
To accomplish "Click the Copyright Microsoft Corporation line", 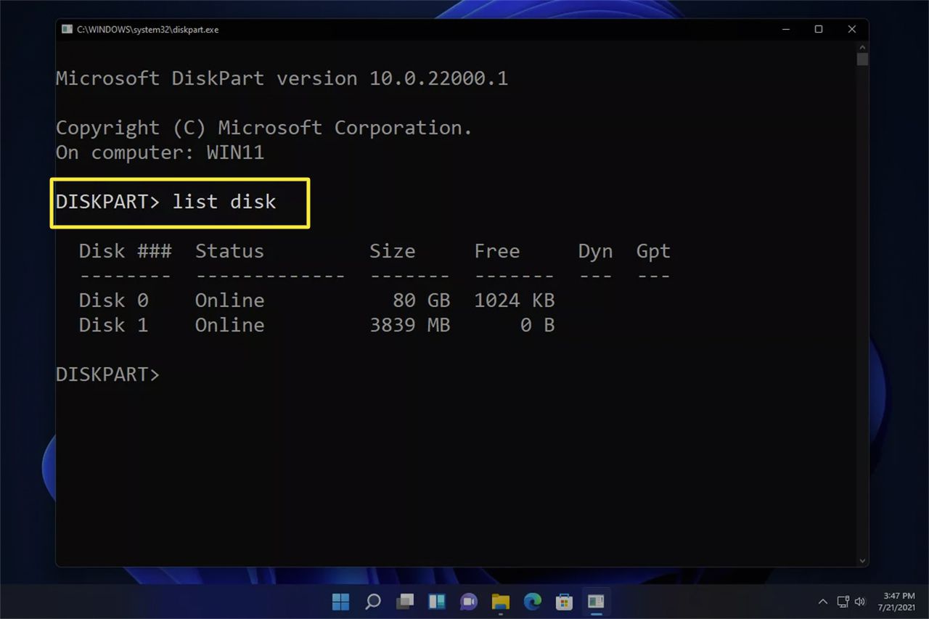I will point(264,128).
